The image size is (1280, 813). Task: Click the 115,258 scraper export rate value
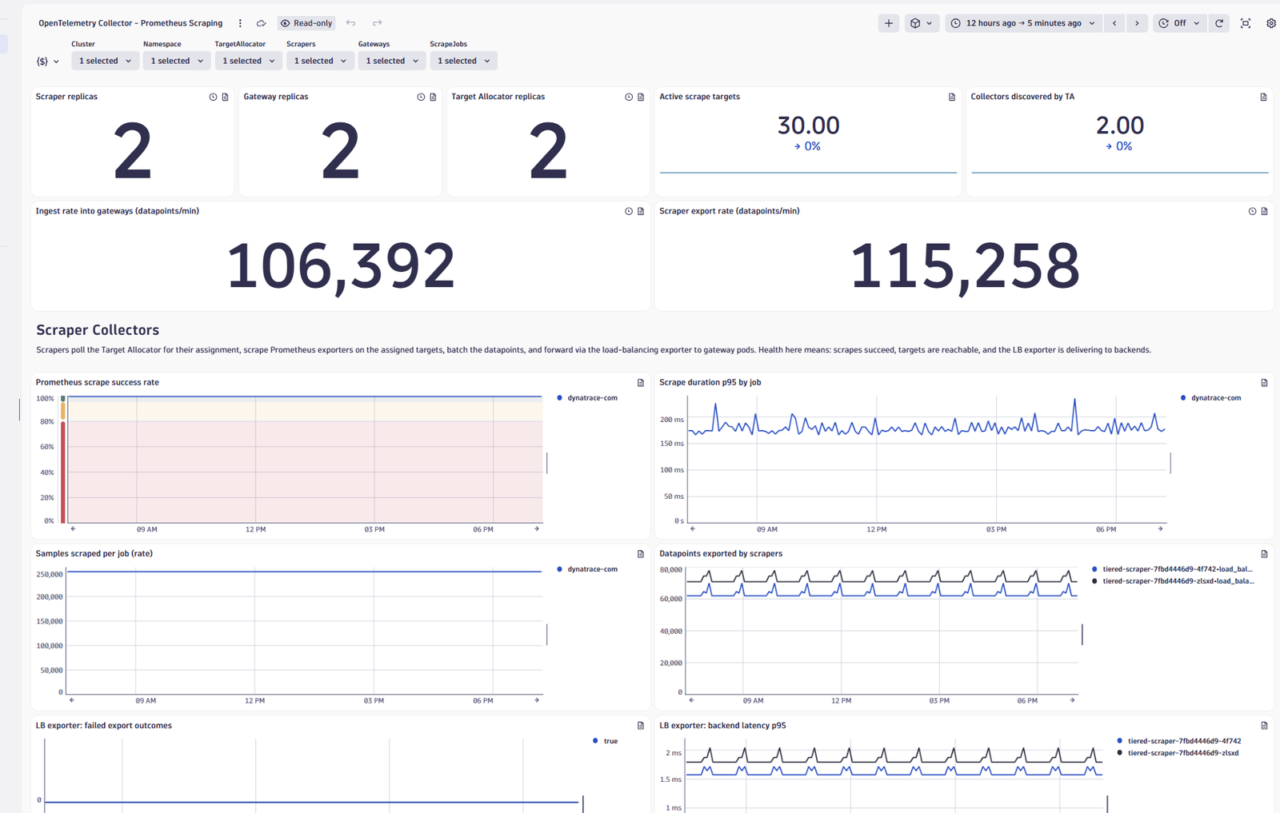(x=965, y=266)
